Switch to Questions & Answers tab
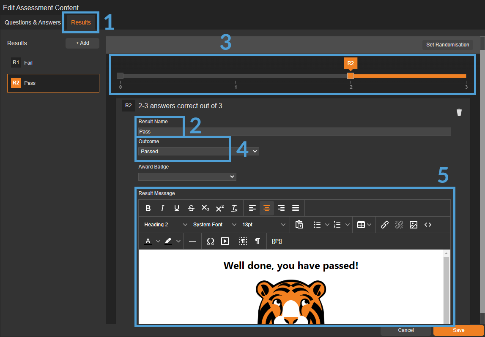This screenshot has width=485, height=337. [x=33, y=22]
